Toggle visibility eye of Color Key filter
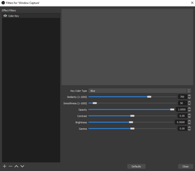The height and width of the screenshot is (171, 195). coord(5,16)
